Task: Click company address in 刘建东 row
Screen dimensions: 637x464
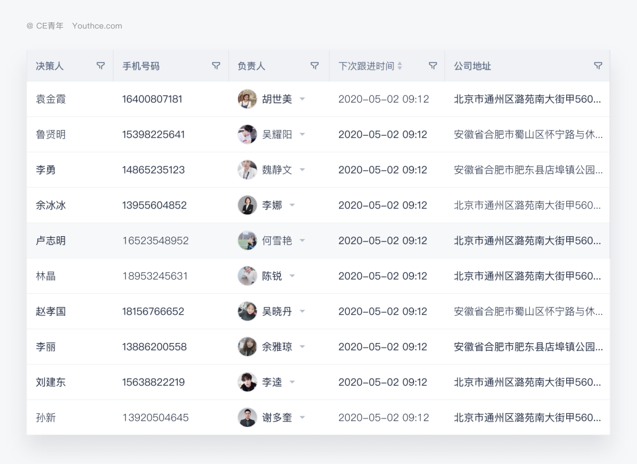Action: pos(527,382)
